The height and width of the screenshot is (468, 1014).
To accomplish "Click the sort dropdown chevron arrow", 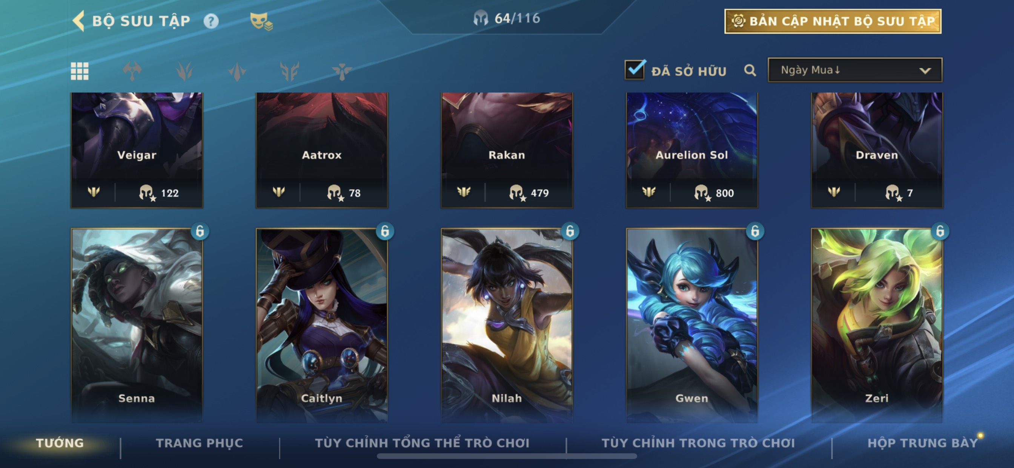I will (925, 71).
